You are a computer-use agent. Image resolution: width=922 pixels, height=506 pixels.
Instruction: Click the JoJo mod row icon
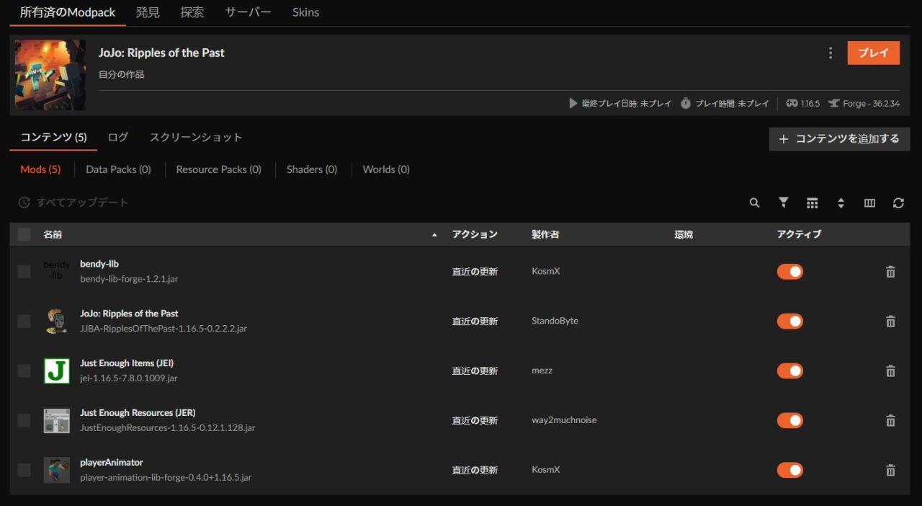click(57, 321)
